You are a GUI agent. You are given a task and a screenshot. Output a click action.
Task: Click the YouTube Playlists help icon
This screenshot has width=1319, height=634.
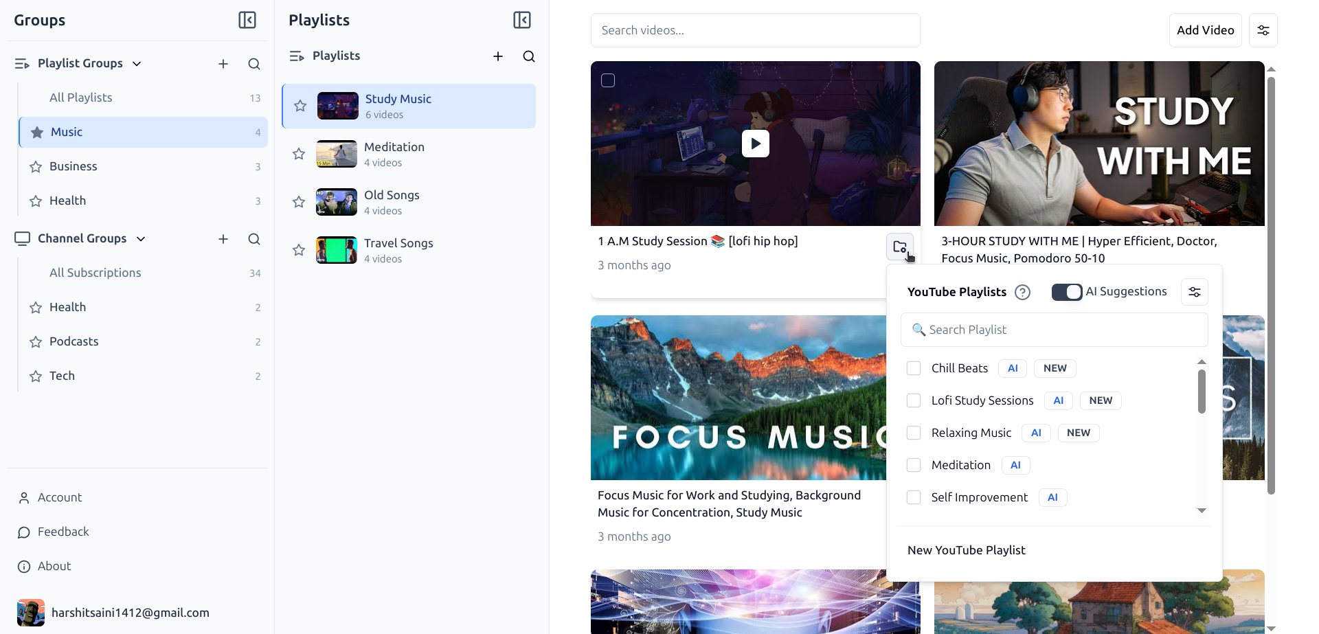tap(1022, 293)
